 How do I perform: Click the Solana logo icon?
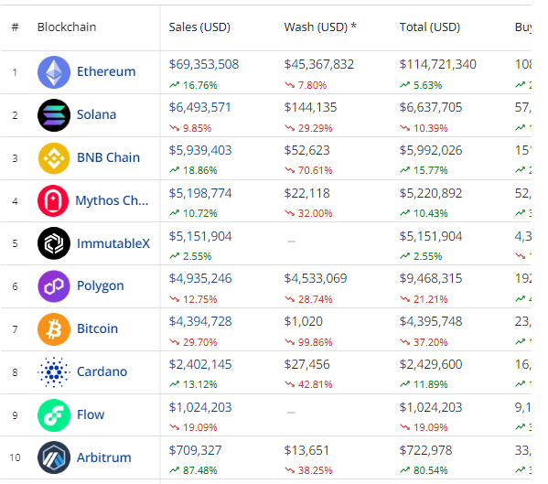point(54,115)
